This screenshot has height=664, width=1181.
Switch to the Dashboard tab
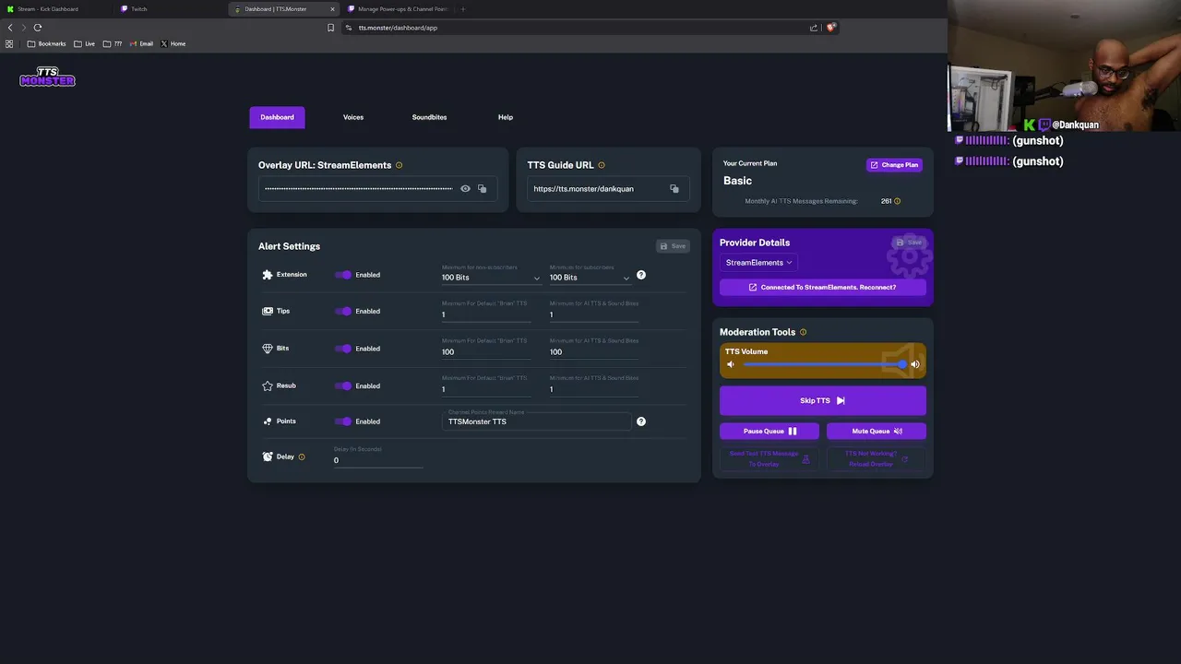coord(277,117)
